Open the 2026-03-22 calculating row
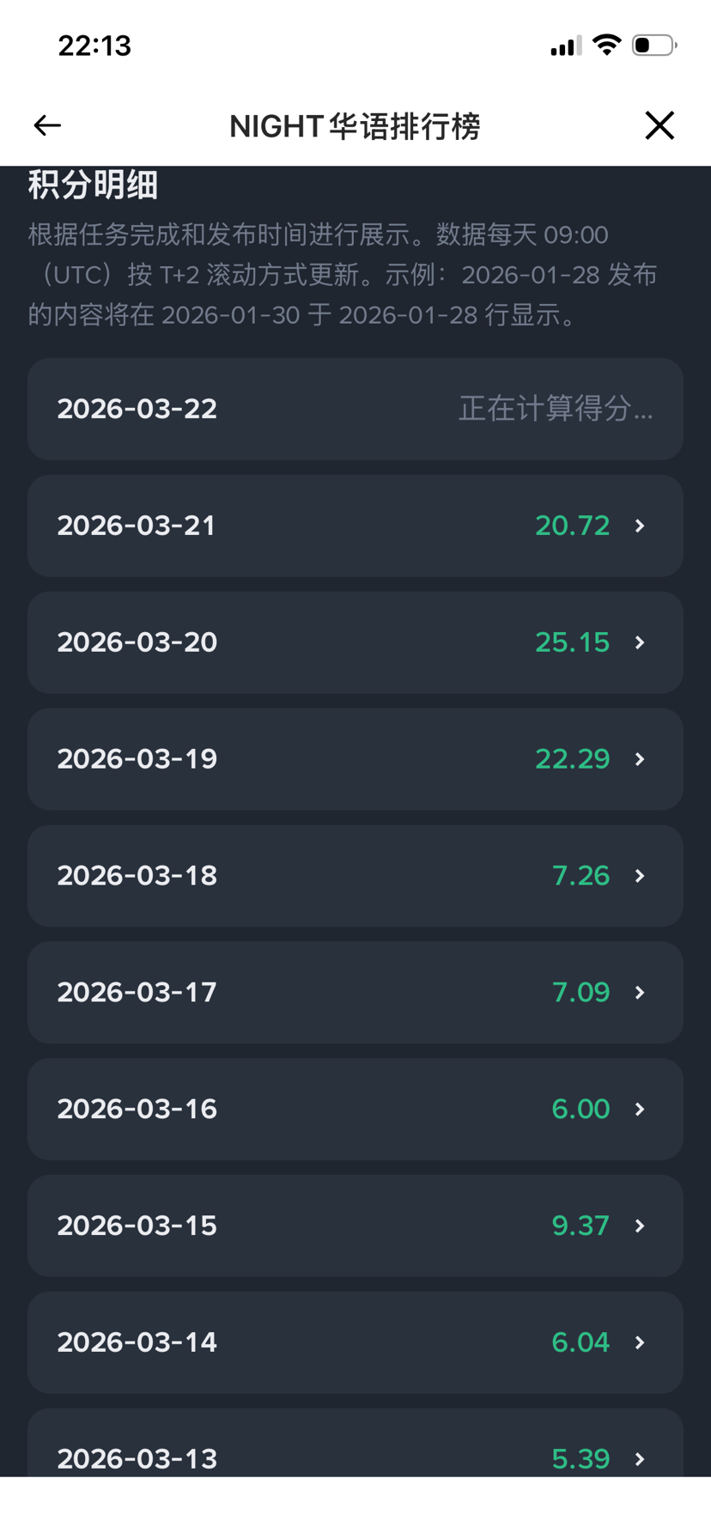711x1539 pixels. (x=355, y=409)
